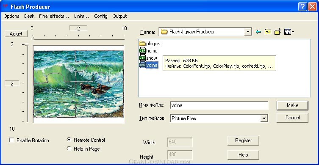This screenshot has height=165, width=319.
Task: Click the Help button
Action: [x=243, y=155]
